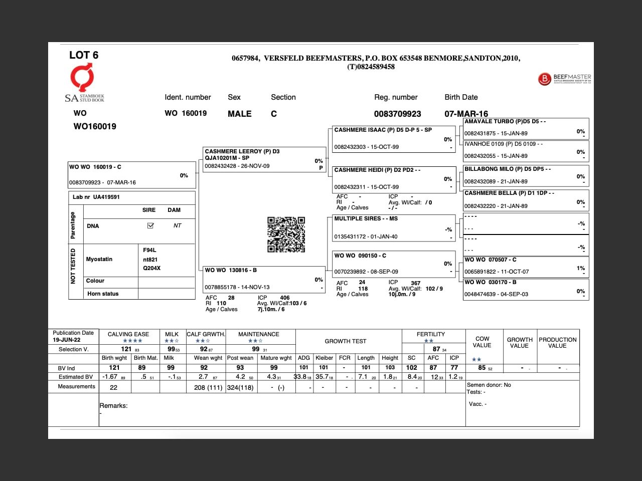
Task: Select the MULTIPLE SIRES pedigree box
Action: 394,227
